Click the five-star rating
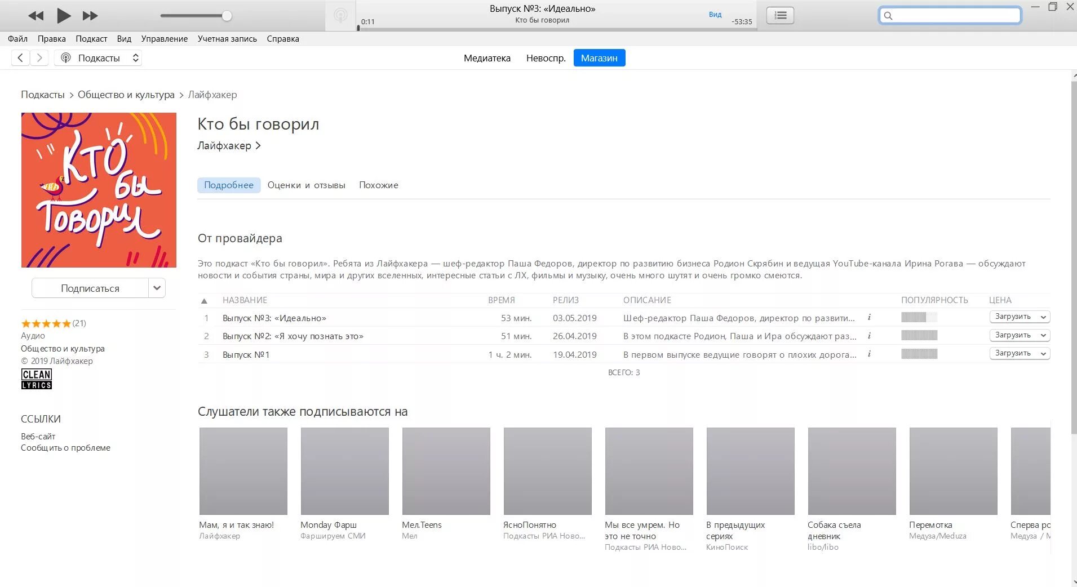The width and height of the screenshot is (1077, 587). click(46, 323)
